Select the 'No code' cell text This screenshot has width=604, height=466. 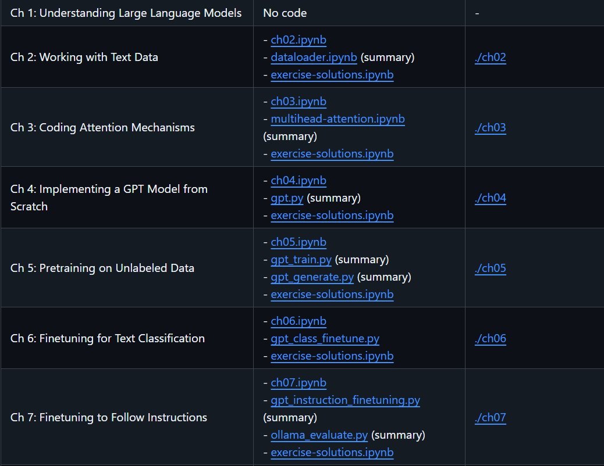pyautogui.click(x=285, y=13)
